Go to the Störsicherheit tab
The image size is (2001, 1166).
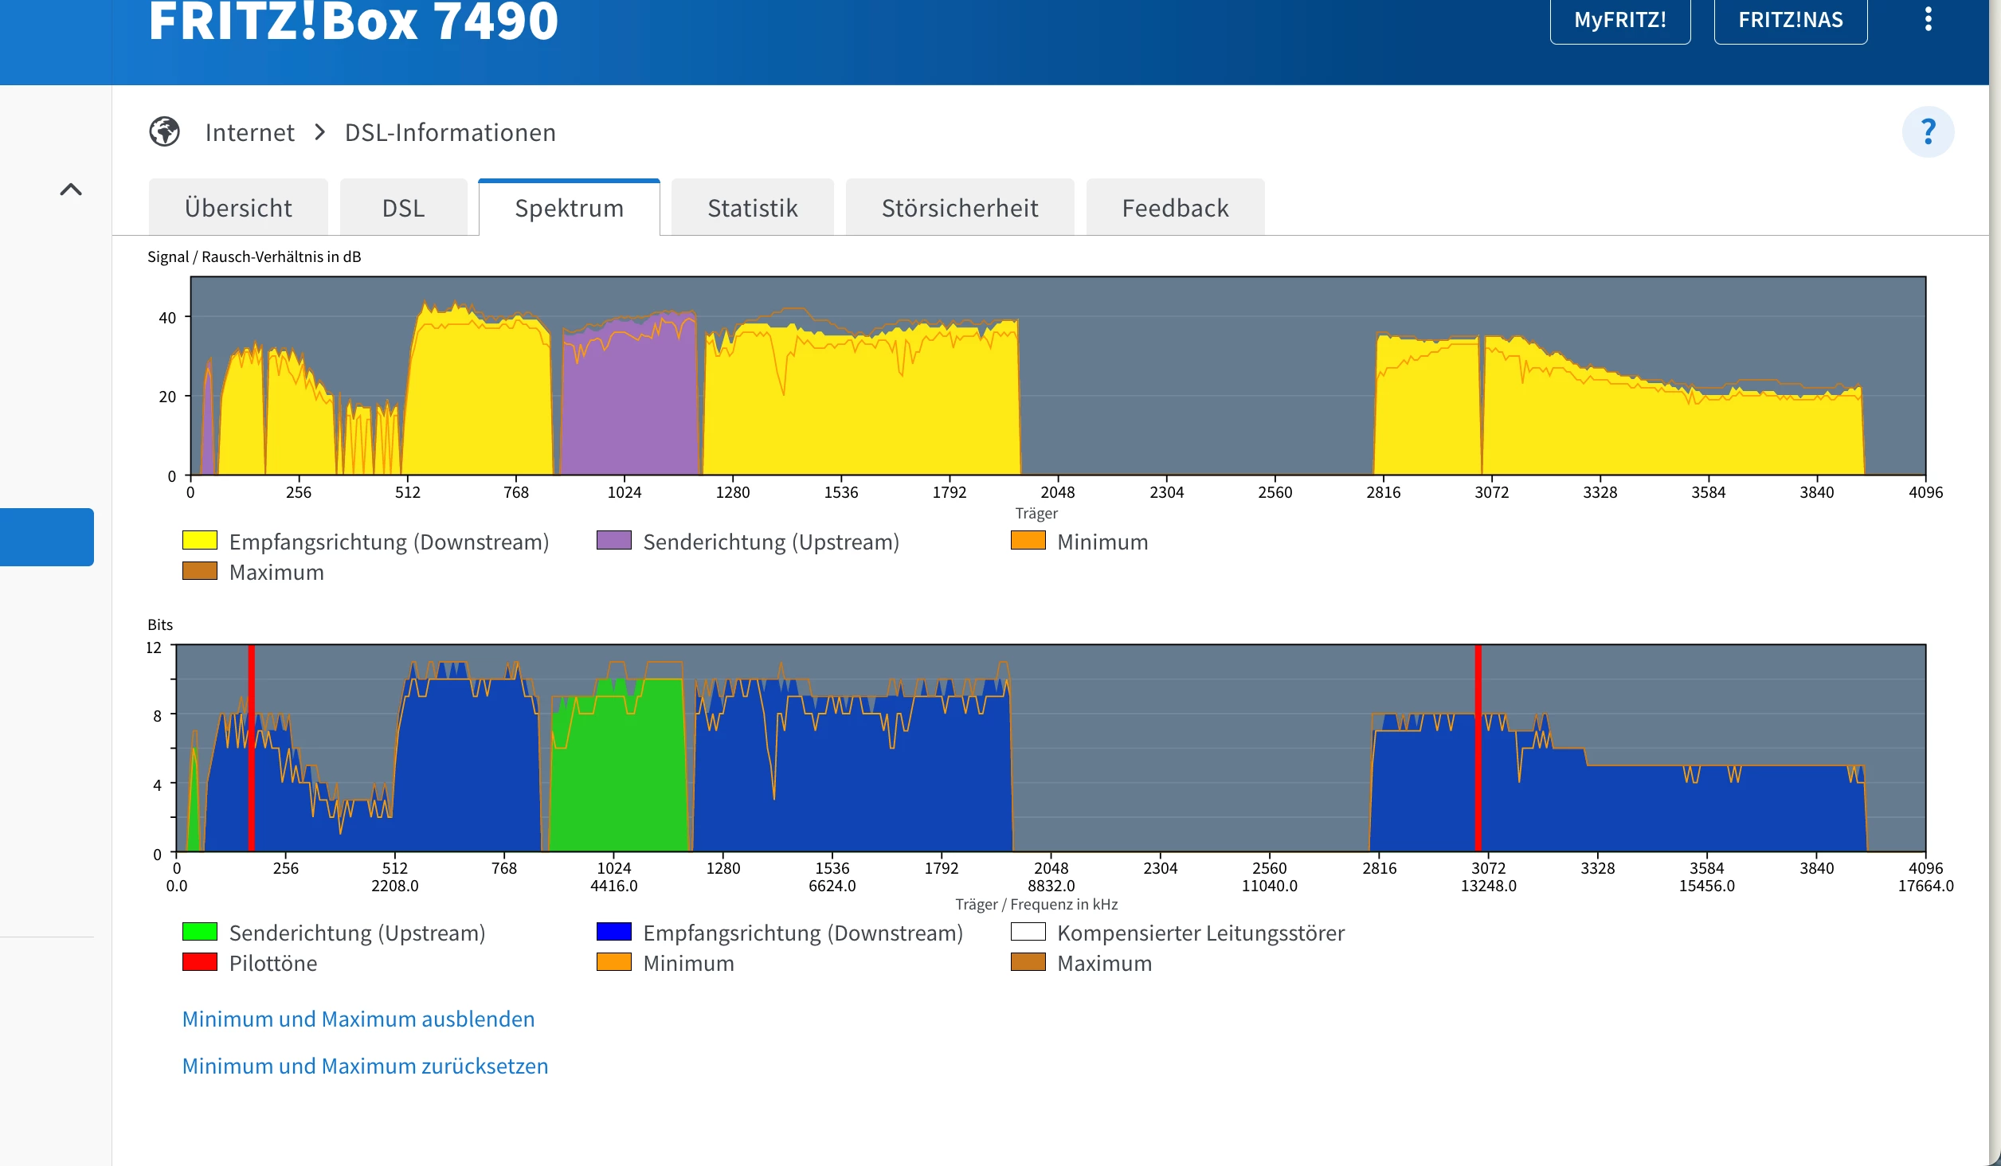[959, 208]
